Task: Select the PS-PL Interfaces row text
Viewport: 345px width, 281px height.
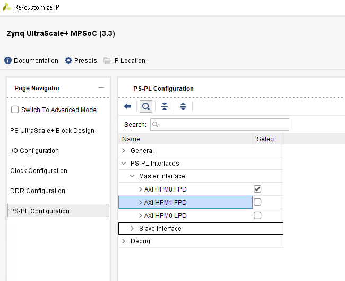Action: [154, 164]
